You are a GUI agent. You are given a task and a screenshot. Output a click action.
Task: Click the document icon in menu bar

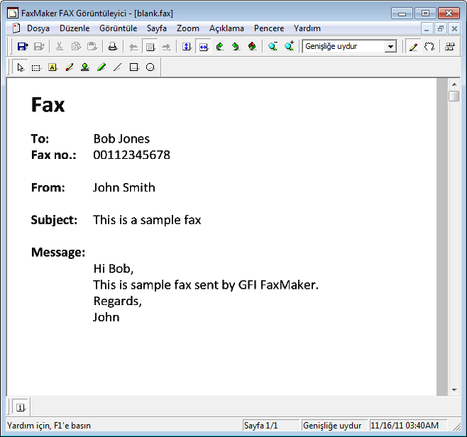(x=16, y=28)
